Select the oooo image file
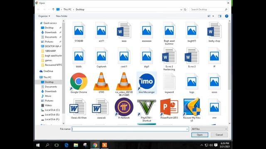Image resolution: width=266 pixels, height=149 pixels. coord(214,83)
